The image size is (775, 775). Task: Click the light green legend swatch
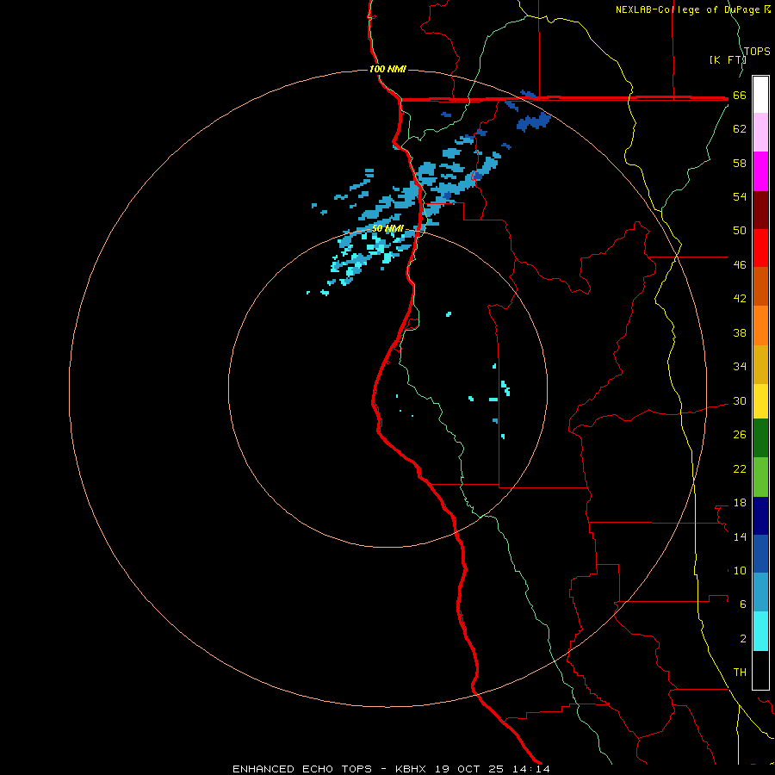(x=760, y=477)
